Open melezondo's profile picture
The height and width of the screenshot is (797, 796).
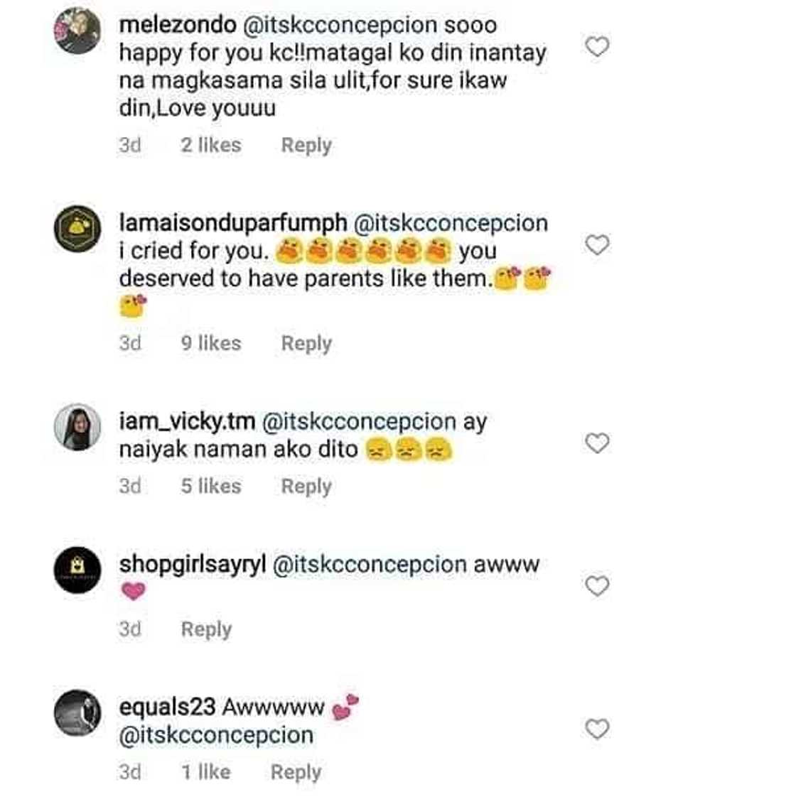pyautogui.click(x=77, y=31)
